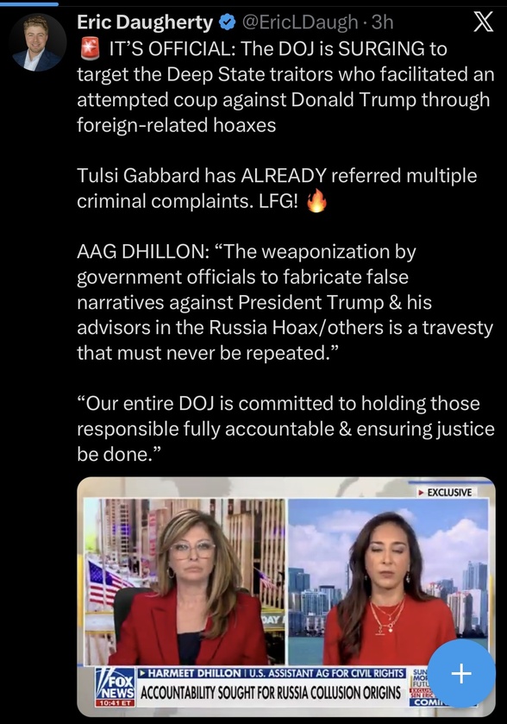This screenshot has width=507, height=724.
Task: Click the Harmeet Dhillon name banner
Action: [272, 673]
